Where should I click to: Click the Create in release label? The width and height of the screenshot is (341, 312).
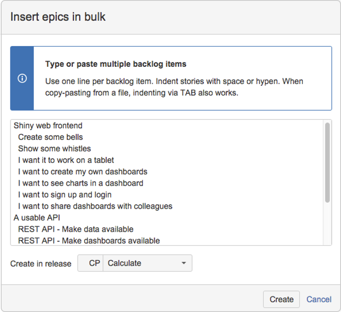point(41,264)
